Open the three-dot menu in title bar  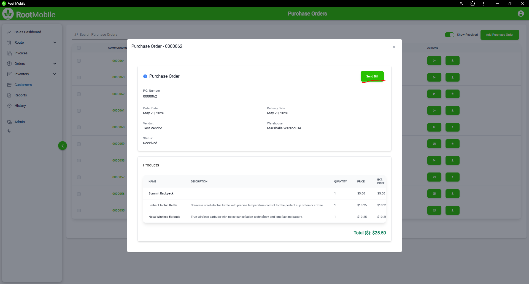pos(484,4)
